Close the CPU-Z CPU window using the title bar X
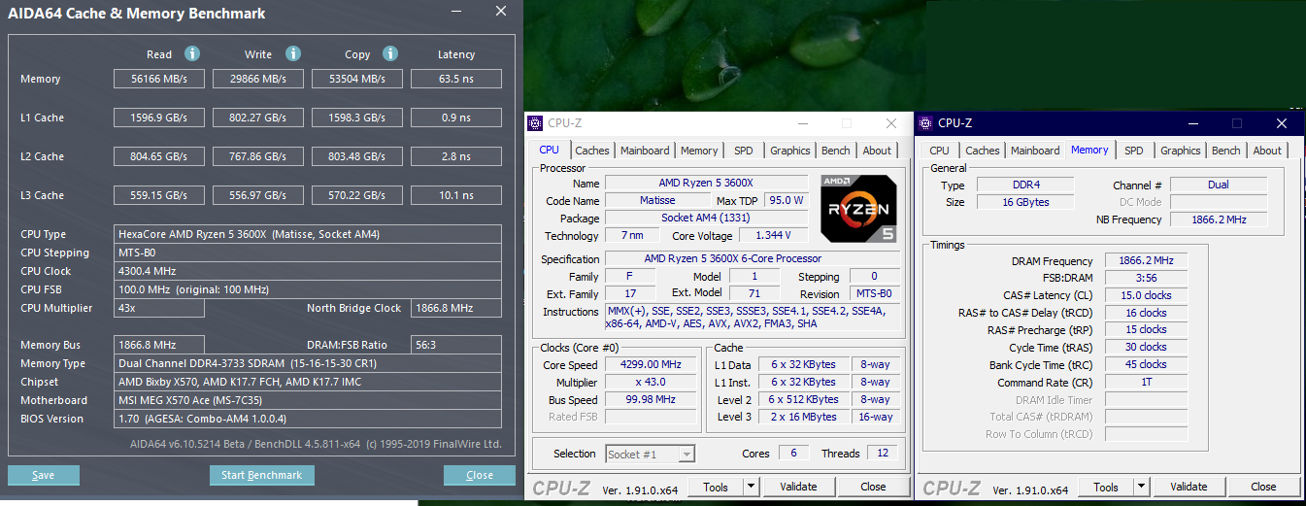The image size is (1306, 506). (x=891, y=123)
